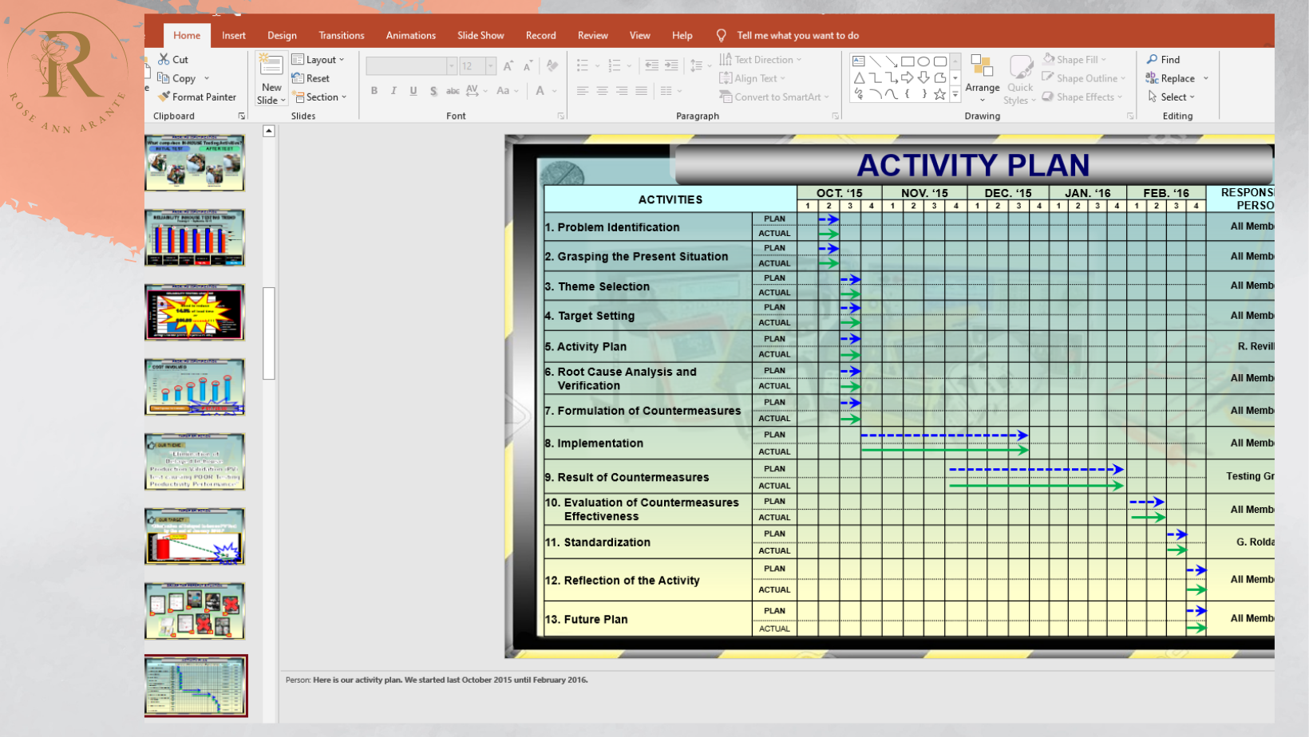Toggle Text Shadow
This screenshot has width=1309, height=737.
[x=433, y=91]
